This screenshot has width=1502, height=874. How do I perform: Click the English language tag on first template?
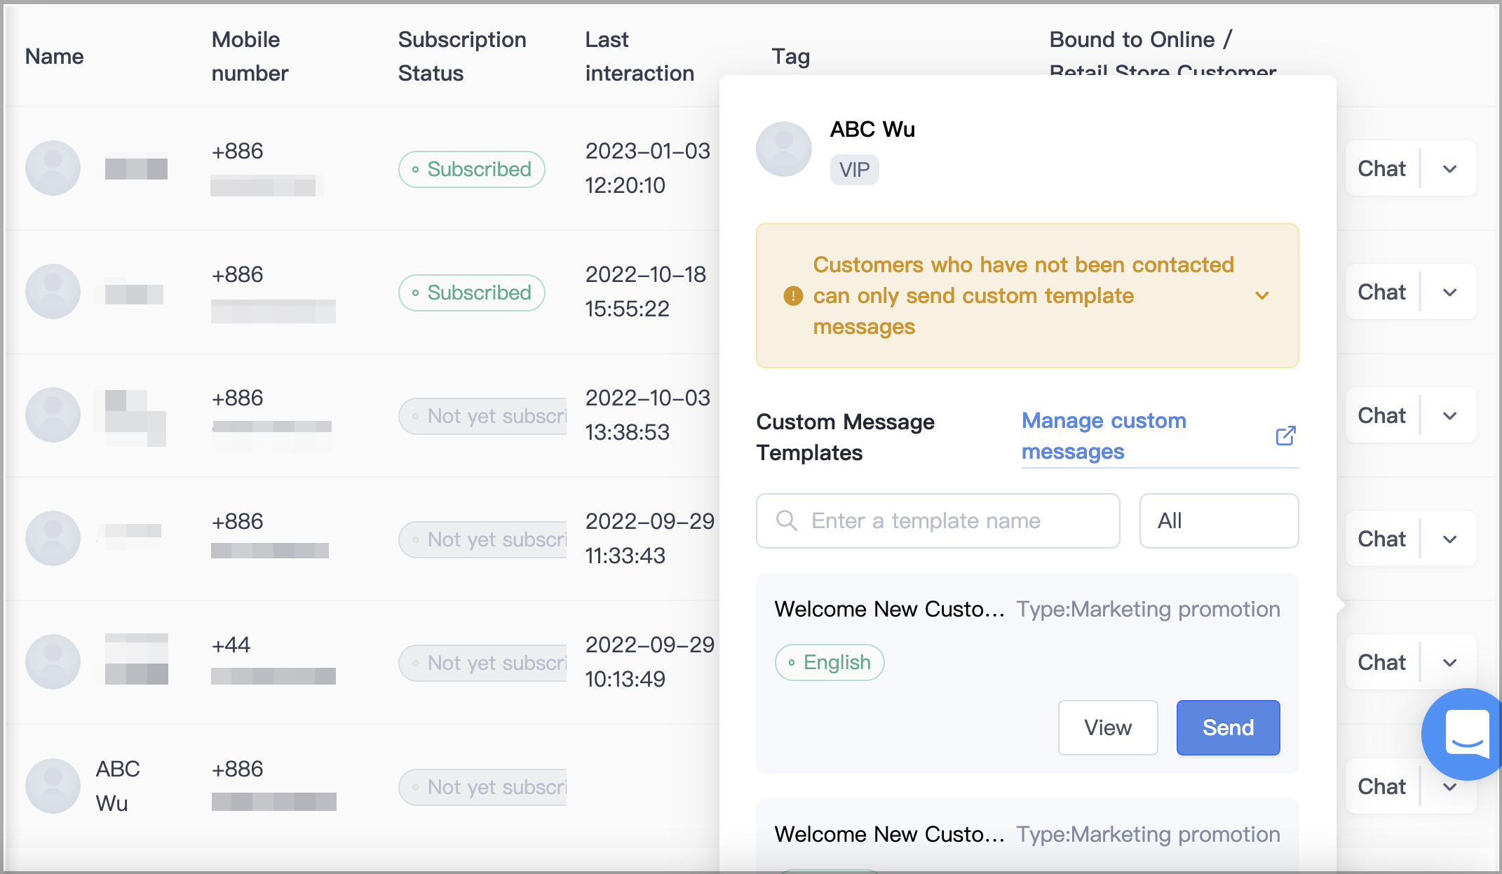[x=830, y=662]
